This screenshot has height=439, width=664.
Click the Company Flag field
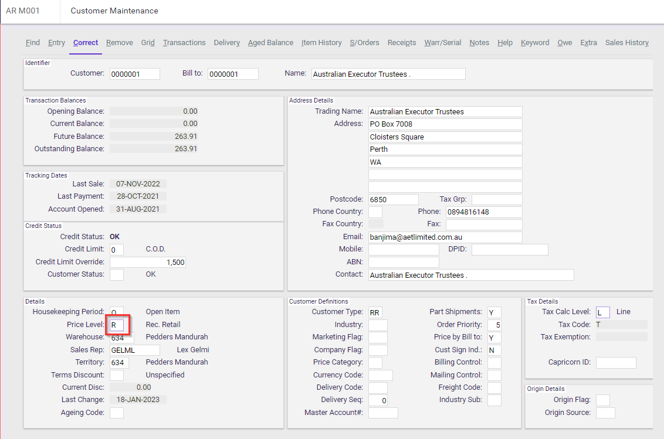click(378, 350)
